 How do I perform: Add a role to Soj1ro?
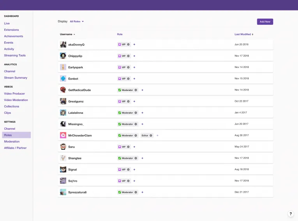pyautogui.click(x=134, y=181)
